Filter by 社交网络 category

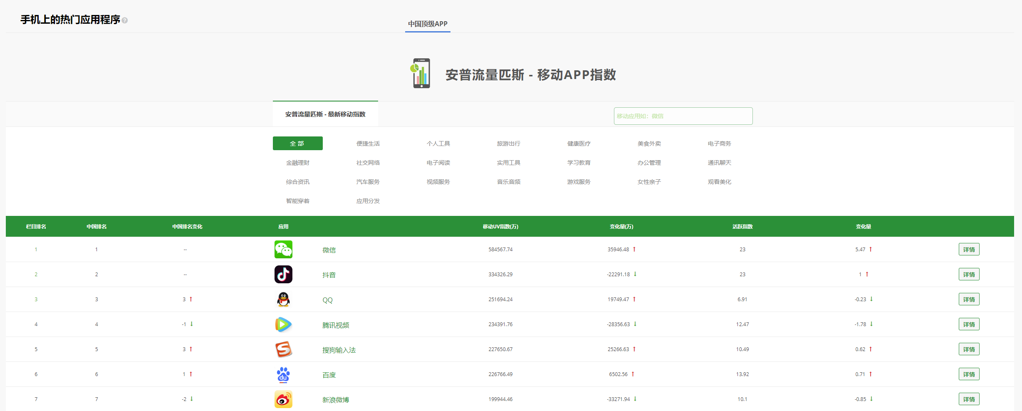coord(368,163)
